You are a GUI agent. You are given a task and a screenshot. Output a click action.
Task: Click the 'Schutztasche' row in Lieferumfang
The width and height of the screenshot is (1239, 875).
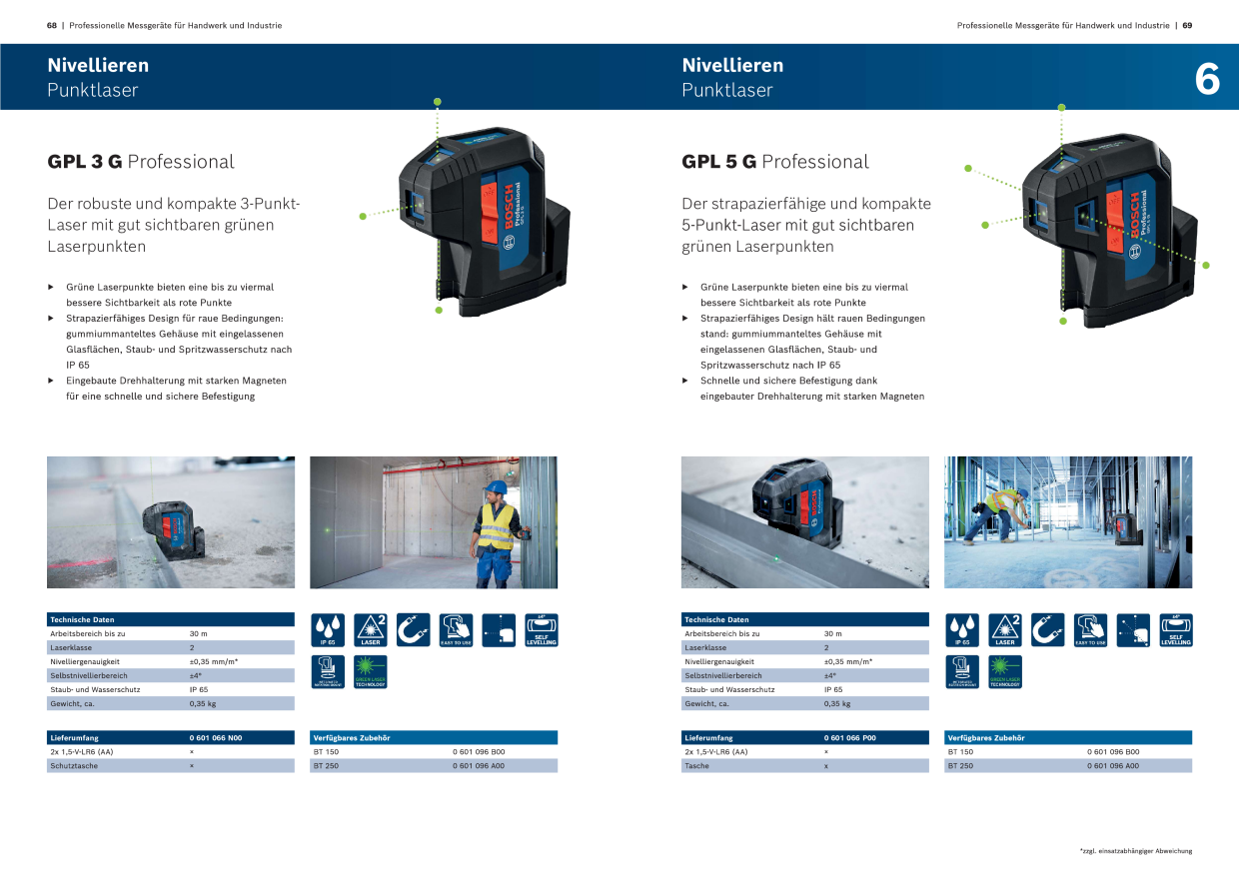click(171, 766)
